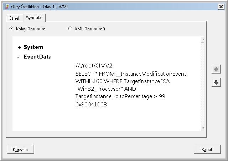Click the error code 0x80041003
Image resolution: width=228 pixels, height=161 pixels.
click(91, 105)
